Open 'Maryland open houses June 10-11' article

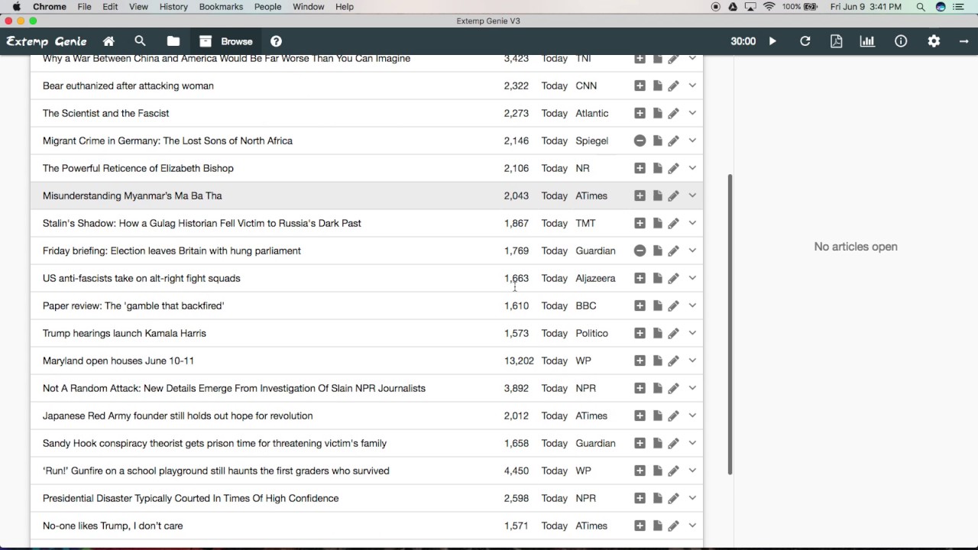click(118, 361)
